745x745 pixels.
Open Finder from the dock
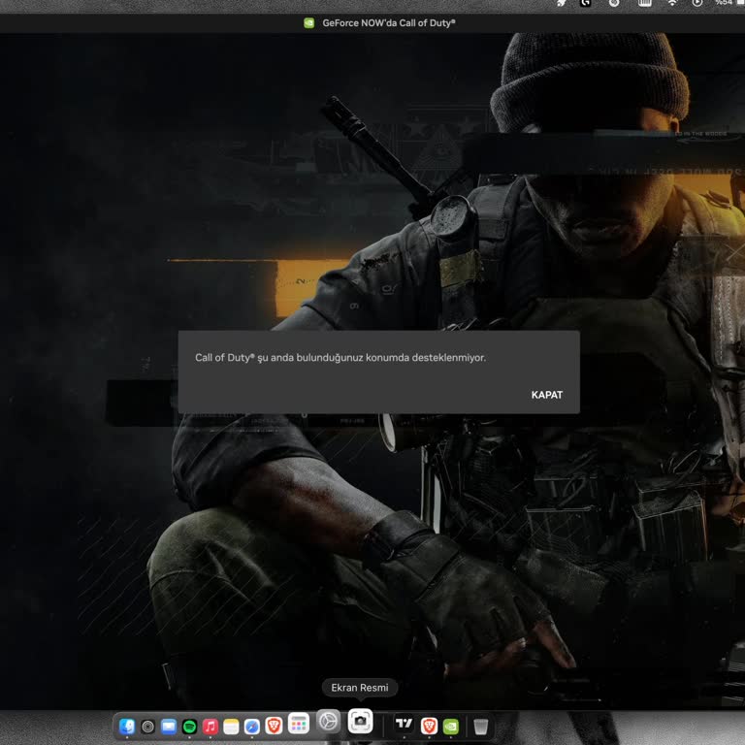[x=126, y=726]
